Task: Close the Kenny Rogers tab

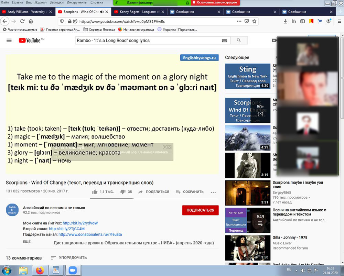Action: click(x=163, y=12)
